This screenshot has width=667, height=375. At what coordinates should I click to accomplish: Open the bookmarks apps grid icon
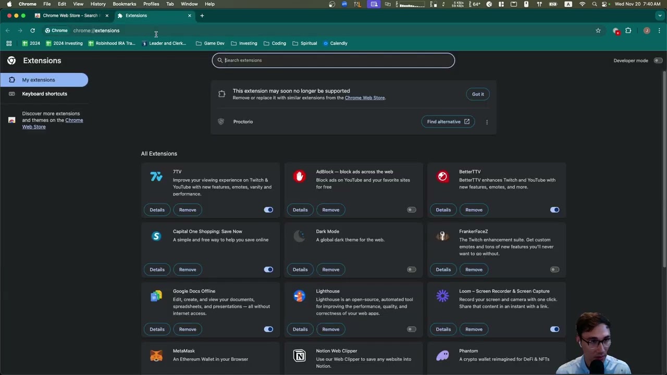[x=9, y=43]
